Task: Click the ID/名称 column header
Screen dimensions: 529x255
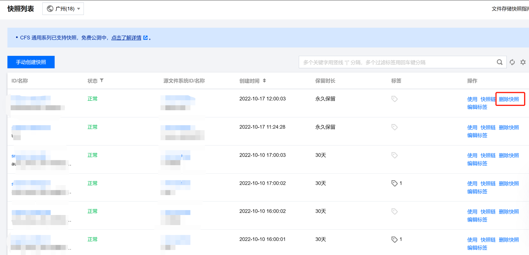Action: coord(20,81)
